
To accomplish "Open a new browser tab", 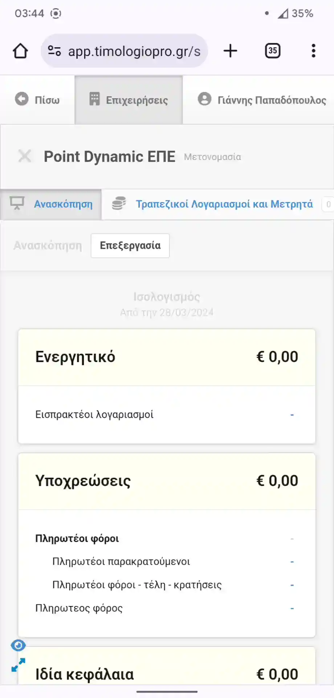I will [230, 51].
